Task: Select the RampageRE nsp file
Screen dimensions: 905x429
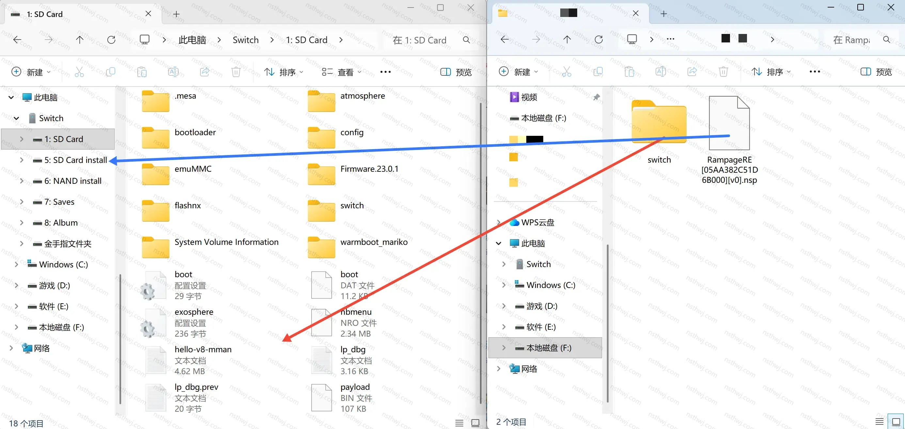Action: pos(729,140)
